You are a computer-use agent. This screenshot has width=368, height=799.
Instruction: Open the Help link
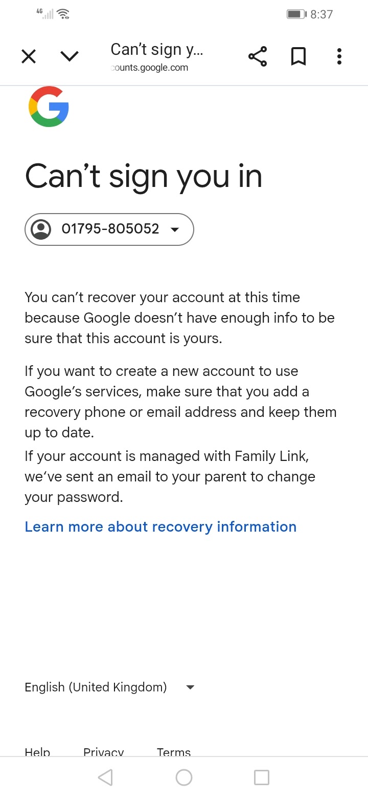coord(37,751)
